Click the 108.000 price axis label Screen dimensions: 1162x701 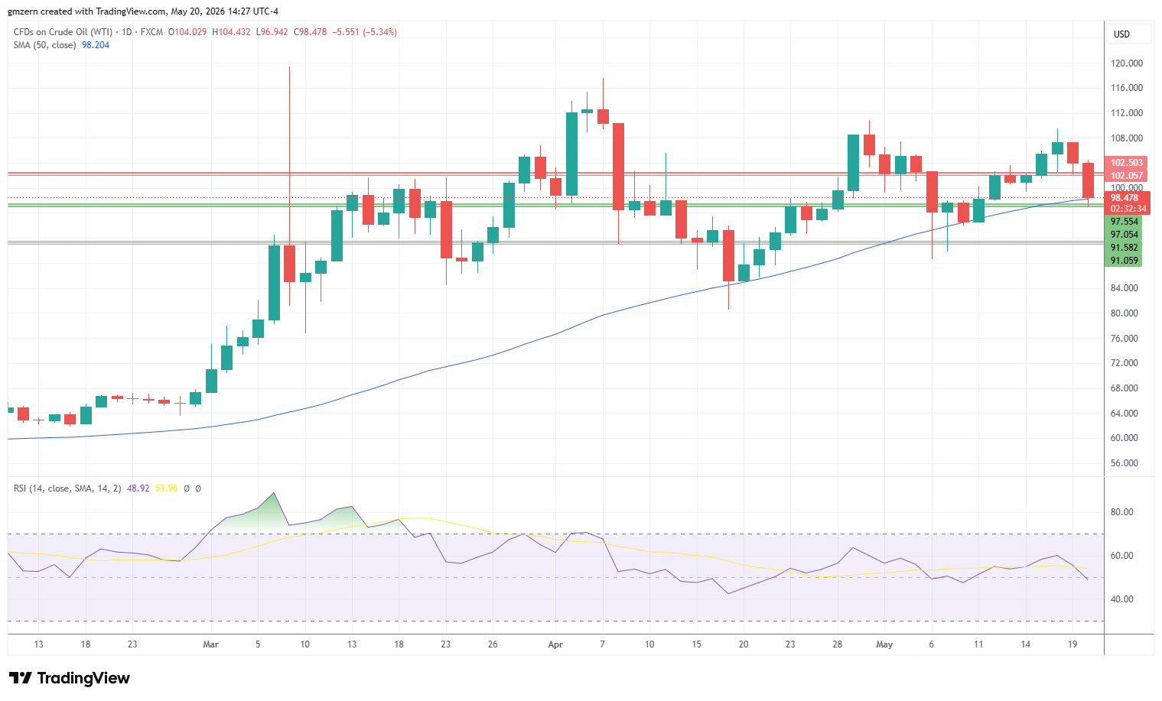(1127, 138)
